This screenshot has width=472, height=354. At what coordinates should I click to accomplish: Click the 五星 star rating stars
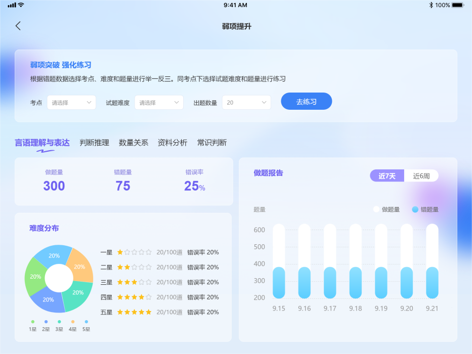[x=134, y=312]
